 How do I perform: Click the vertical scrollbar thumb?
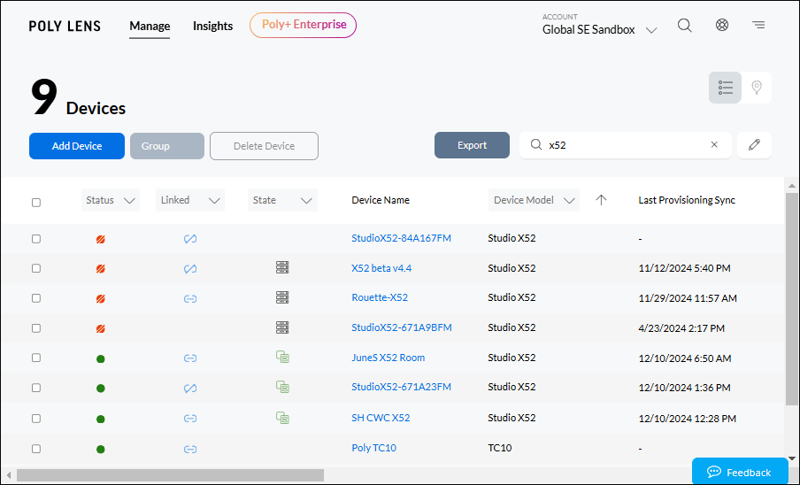(792, 298)
